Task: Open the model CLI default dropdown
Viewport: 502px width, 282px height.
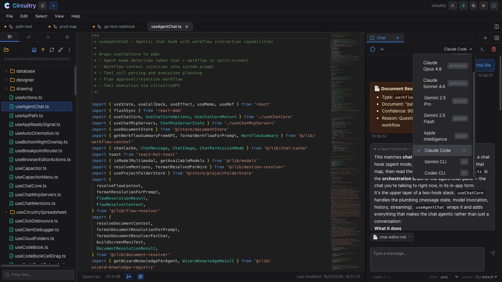Action: tap(486, 277)
